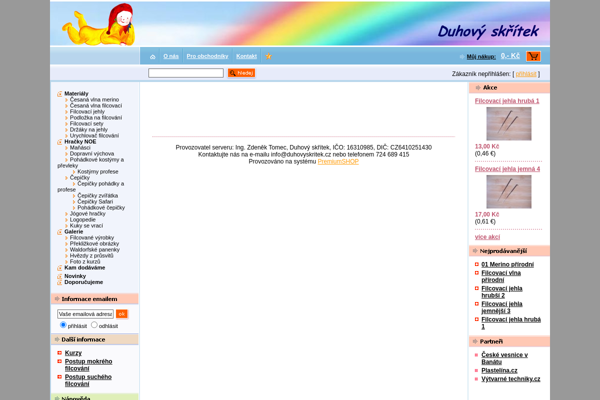Open Výtvarné techniky.cz partner link

[x=511, y=379]
